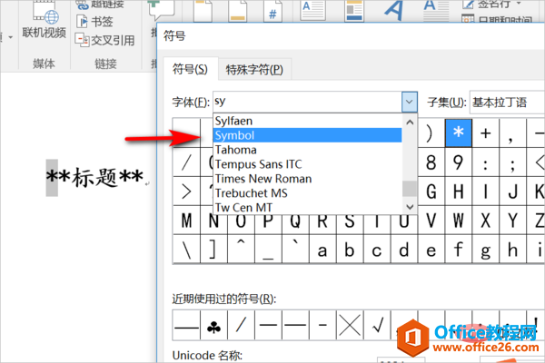Pick the check mark √ from recent symbols

pyautogui.click(x=381, y=324)
